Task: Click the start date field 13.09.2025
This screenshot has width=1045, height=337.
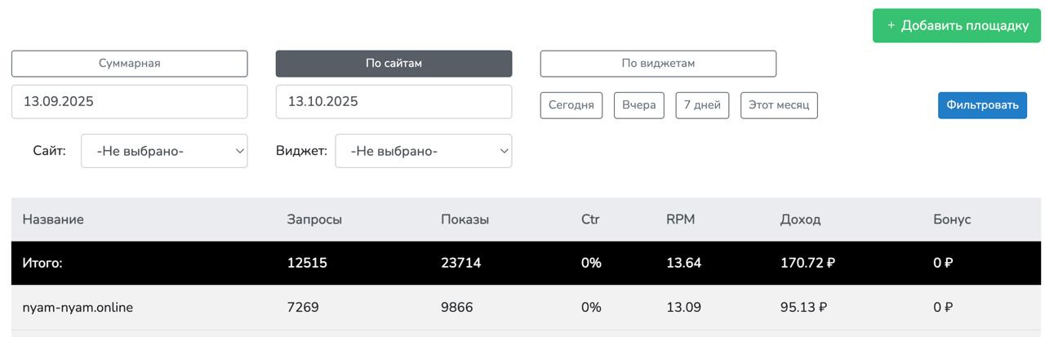Action: coord(129,102)
